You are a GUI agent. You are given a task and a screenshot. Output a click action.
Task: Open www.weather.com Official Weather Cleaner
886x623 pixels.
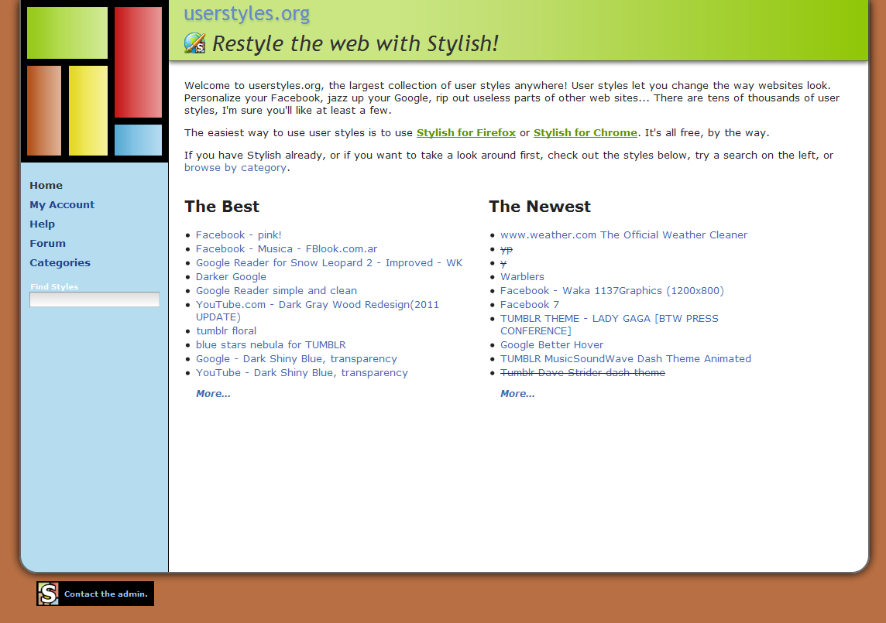click(623, 235)
